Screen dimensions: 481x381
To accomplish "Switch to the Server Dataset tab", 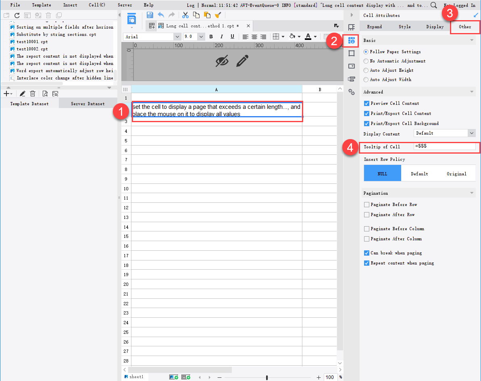I will pos(87,103).
